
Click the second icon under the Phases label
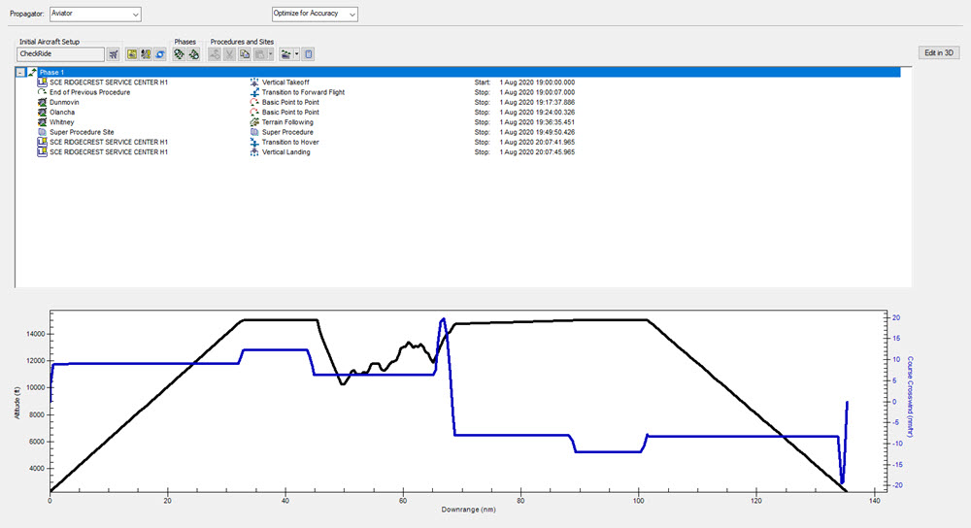pos(193,54)
